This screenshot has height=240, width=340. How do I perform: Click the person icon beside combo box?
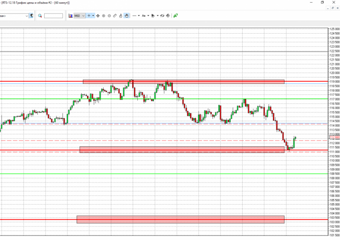31,16
